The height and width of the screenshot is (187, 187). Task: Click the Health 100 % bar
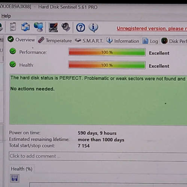(107, 65)
